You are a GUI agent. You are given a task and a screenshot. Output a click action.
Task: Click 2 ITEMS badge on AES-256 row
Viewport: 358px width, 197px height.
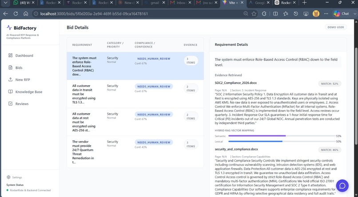[191, 117]
